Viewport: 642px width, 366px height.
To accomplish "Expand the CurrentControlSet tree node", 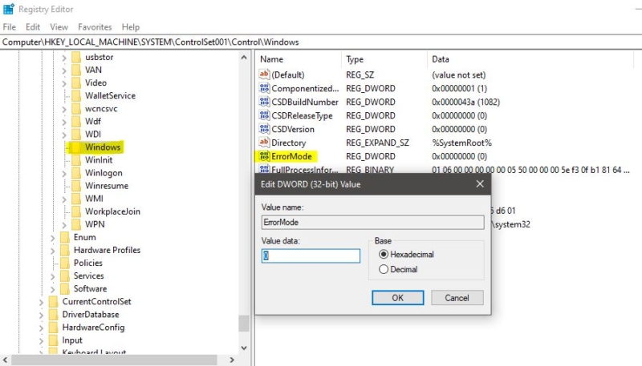I will [x=42, y=302].
